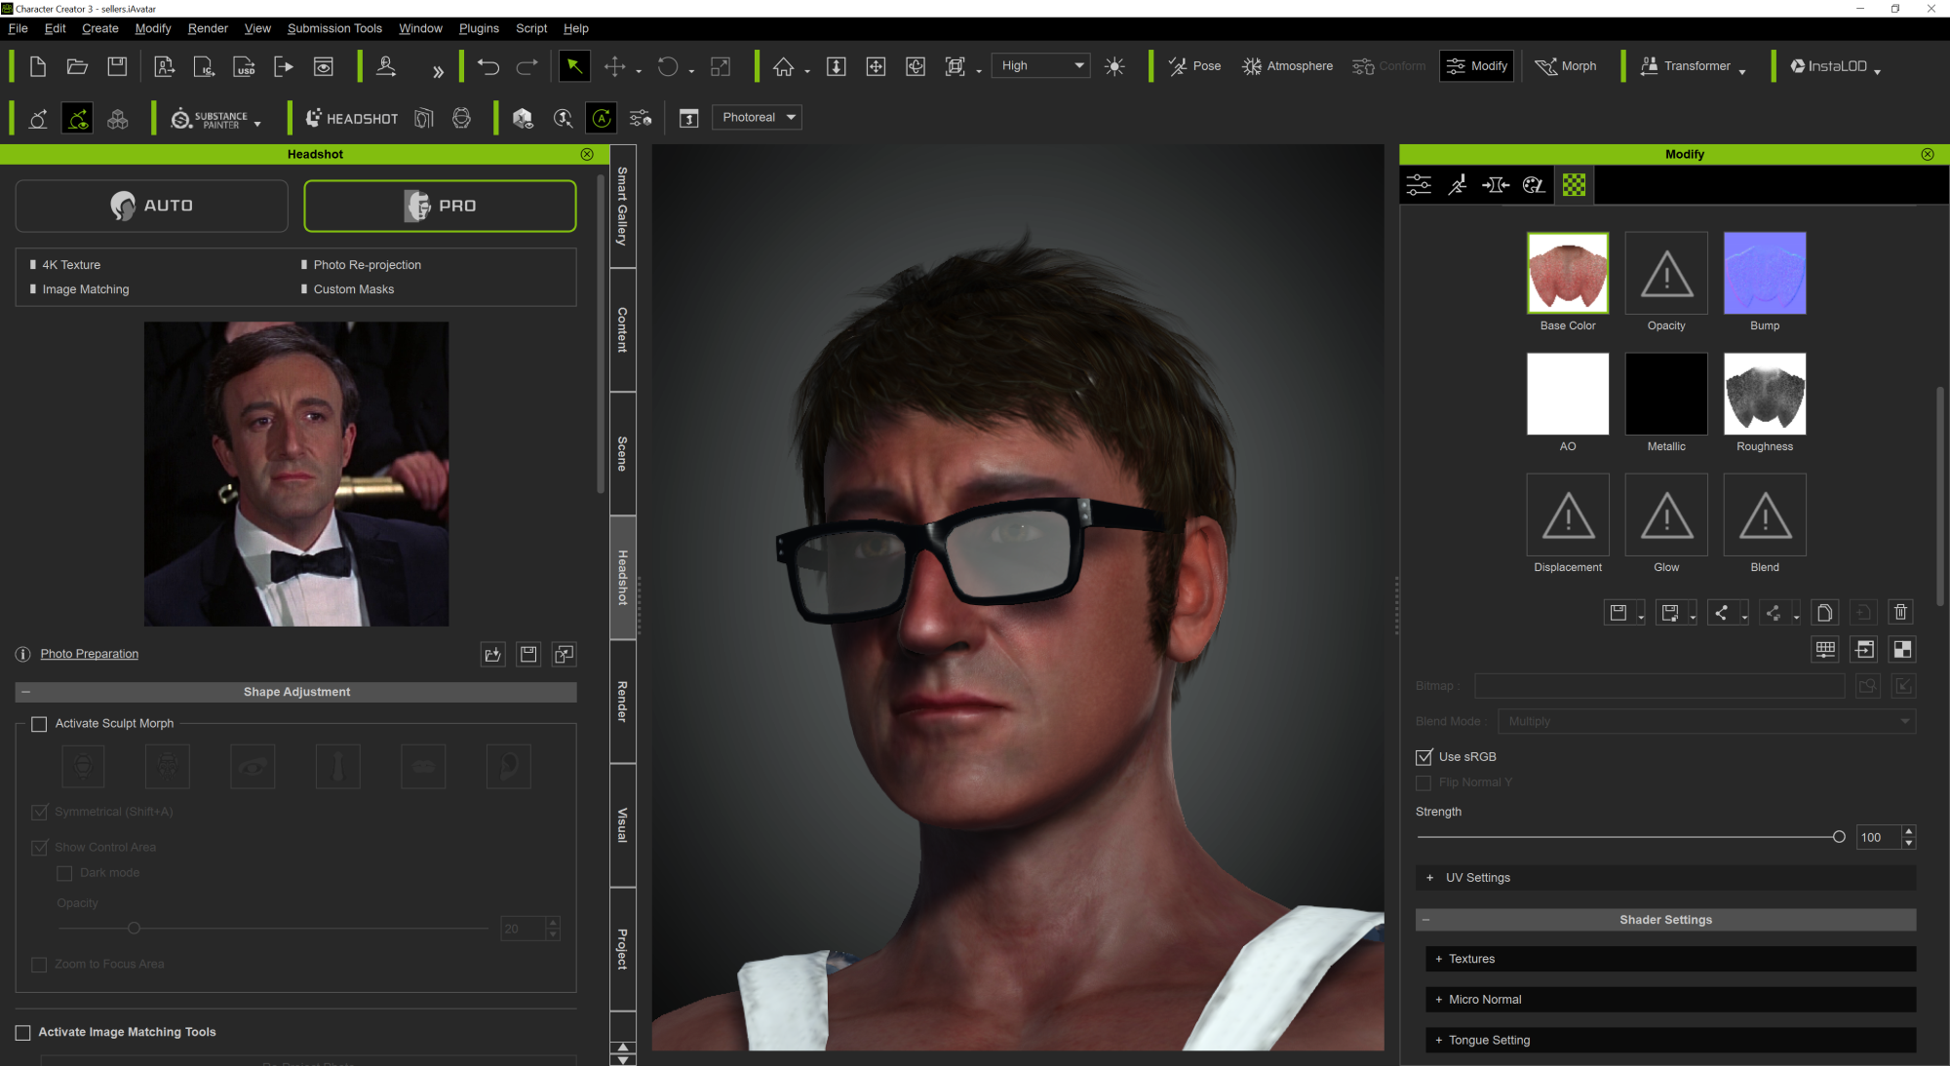Select the Roughness texture thumbnail
Viewport: 1950px width, 1066px height.
(x=1765, y=394)
